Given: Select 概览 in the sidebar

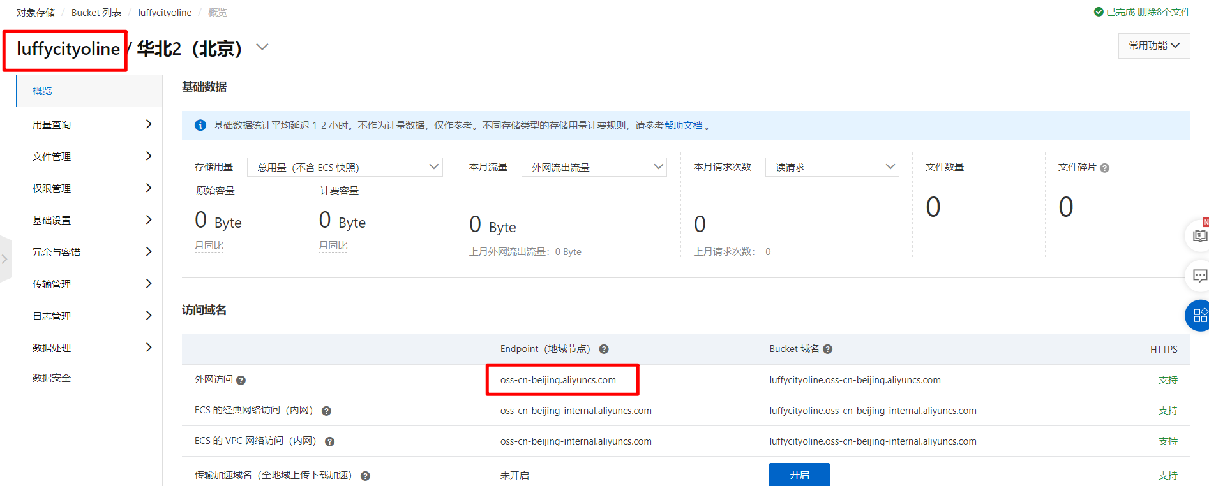Looking at the screenshot, I should click(x=89, y=91).
